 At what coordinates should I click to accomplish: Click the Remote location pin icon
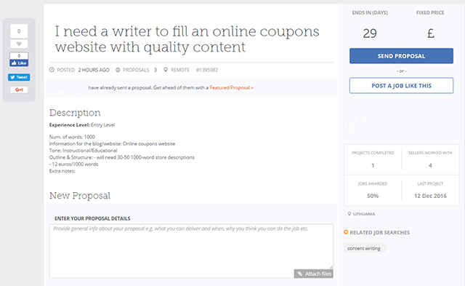tap(166, 70)
